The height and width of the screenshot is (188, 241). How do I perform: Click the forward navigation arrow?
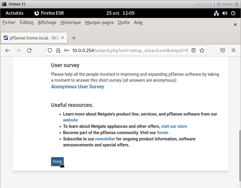coord(18,50)
